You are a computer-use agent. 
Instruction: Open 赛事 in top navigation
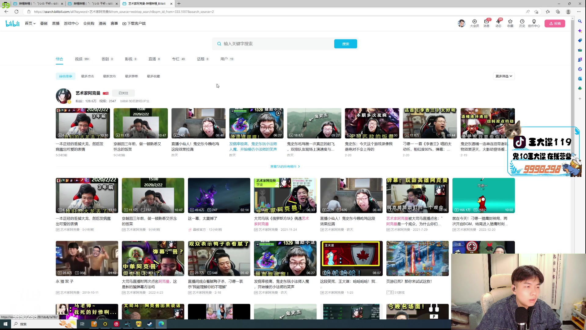coord(114,24)
